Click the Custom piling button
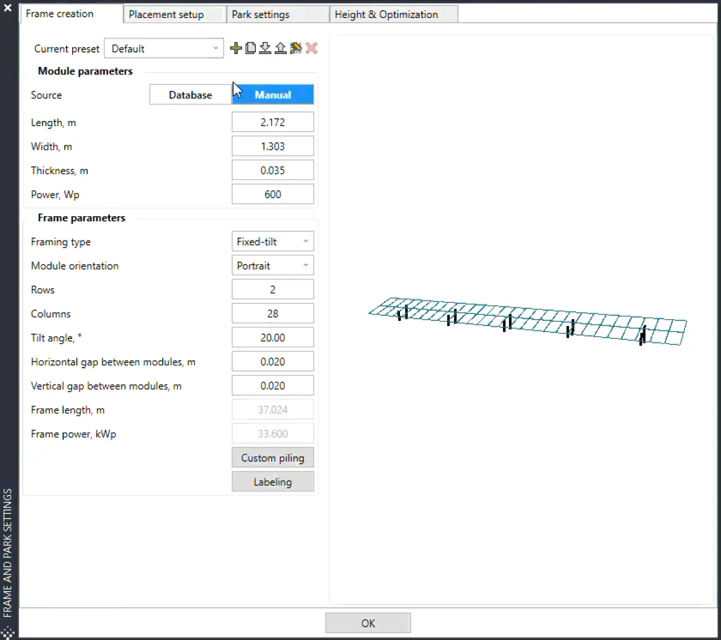Screen dimensions: 721x640 click(x=273, y=458)
